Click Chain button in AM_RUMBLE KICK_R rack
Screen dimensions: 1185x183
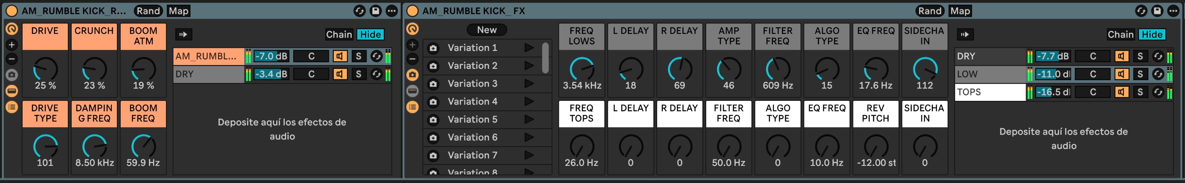(339, 35)
